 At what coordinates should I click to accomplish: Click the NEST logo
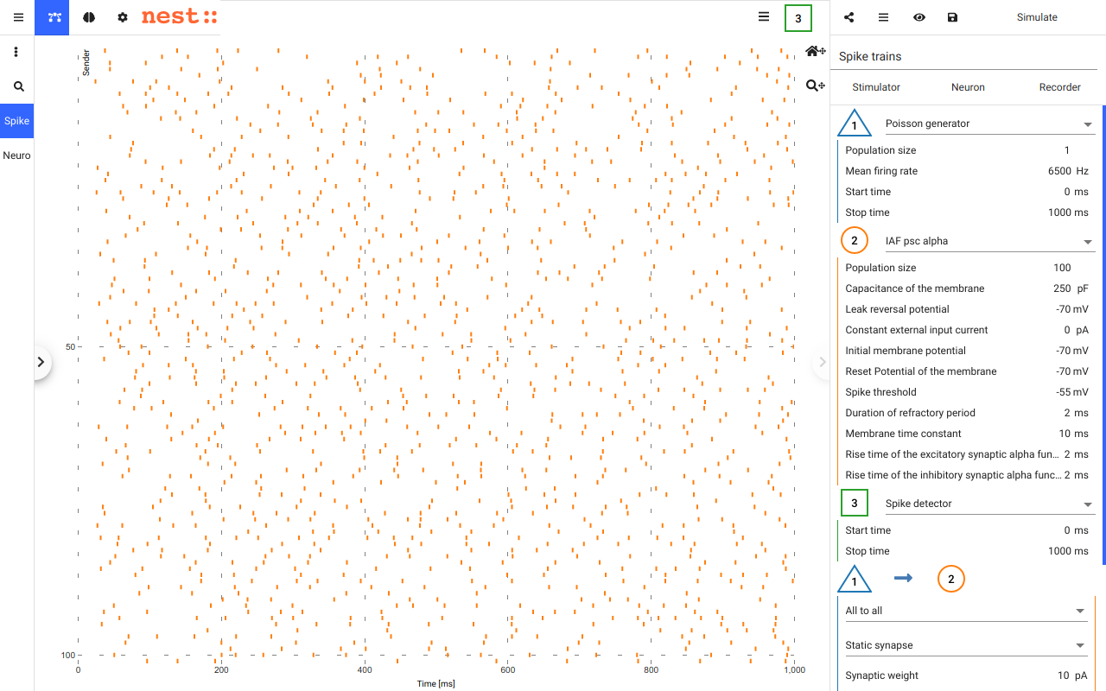click(180, 17)
